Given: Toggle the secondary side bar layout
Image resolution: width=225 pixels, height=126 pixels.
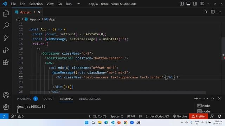Looking at the screenshot, I should 195,4.
